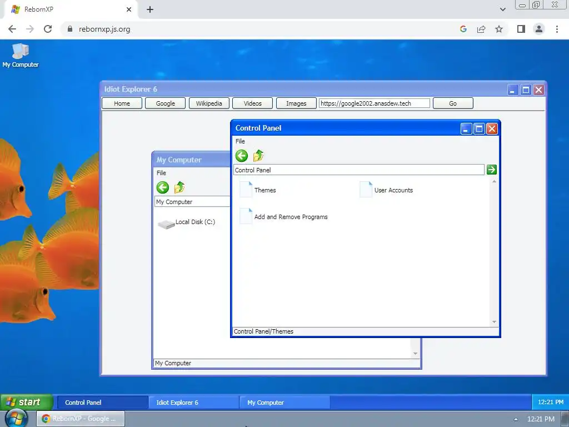Click the browser forward arrow
The width and height of the screenshot is (569, 427).
[30, 29]
